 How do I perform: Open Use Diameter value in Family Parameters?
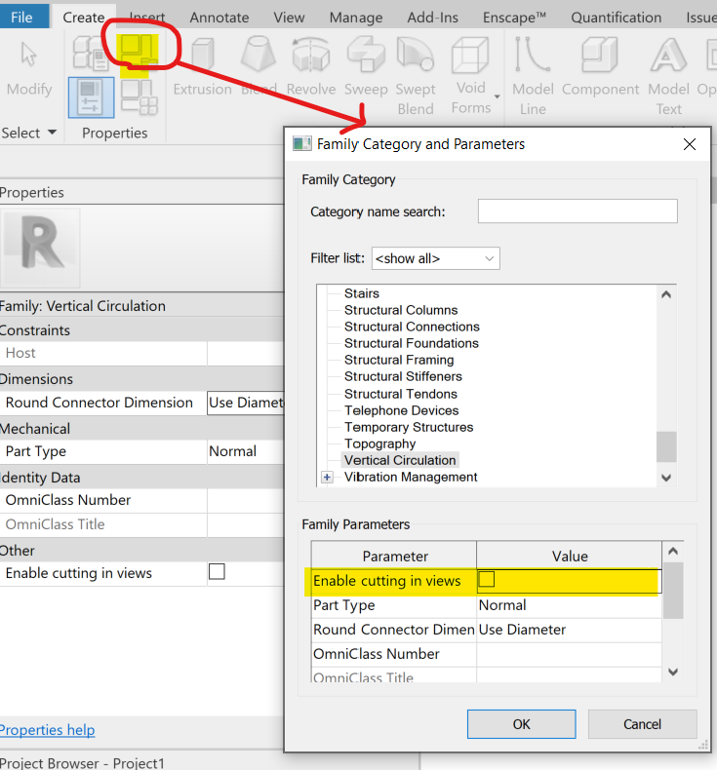coord(569,630)
